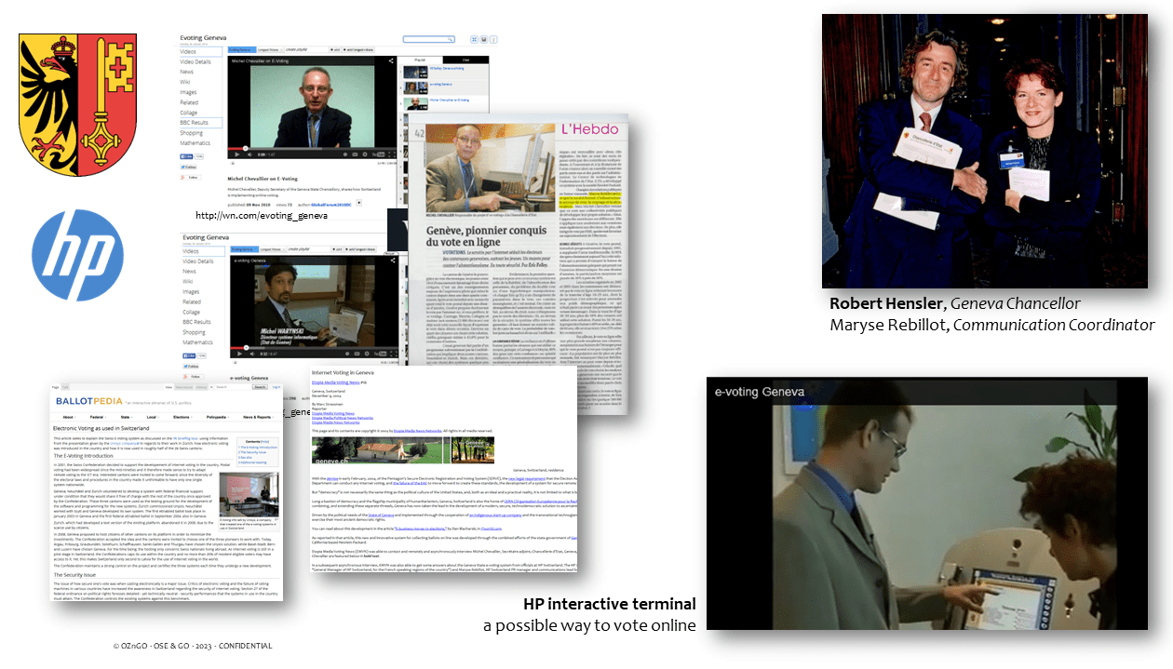Open the Longest Videos dropdown in top page

point(269,49)
